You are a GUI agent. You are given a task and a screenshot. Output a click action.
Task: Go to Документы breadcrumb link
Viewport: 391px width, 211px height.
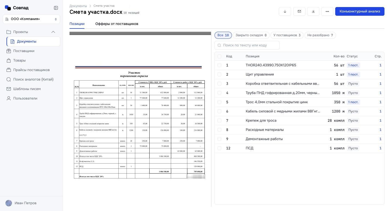pos(78,6)
